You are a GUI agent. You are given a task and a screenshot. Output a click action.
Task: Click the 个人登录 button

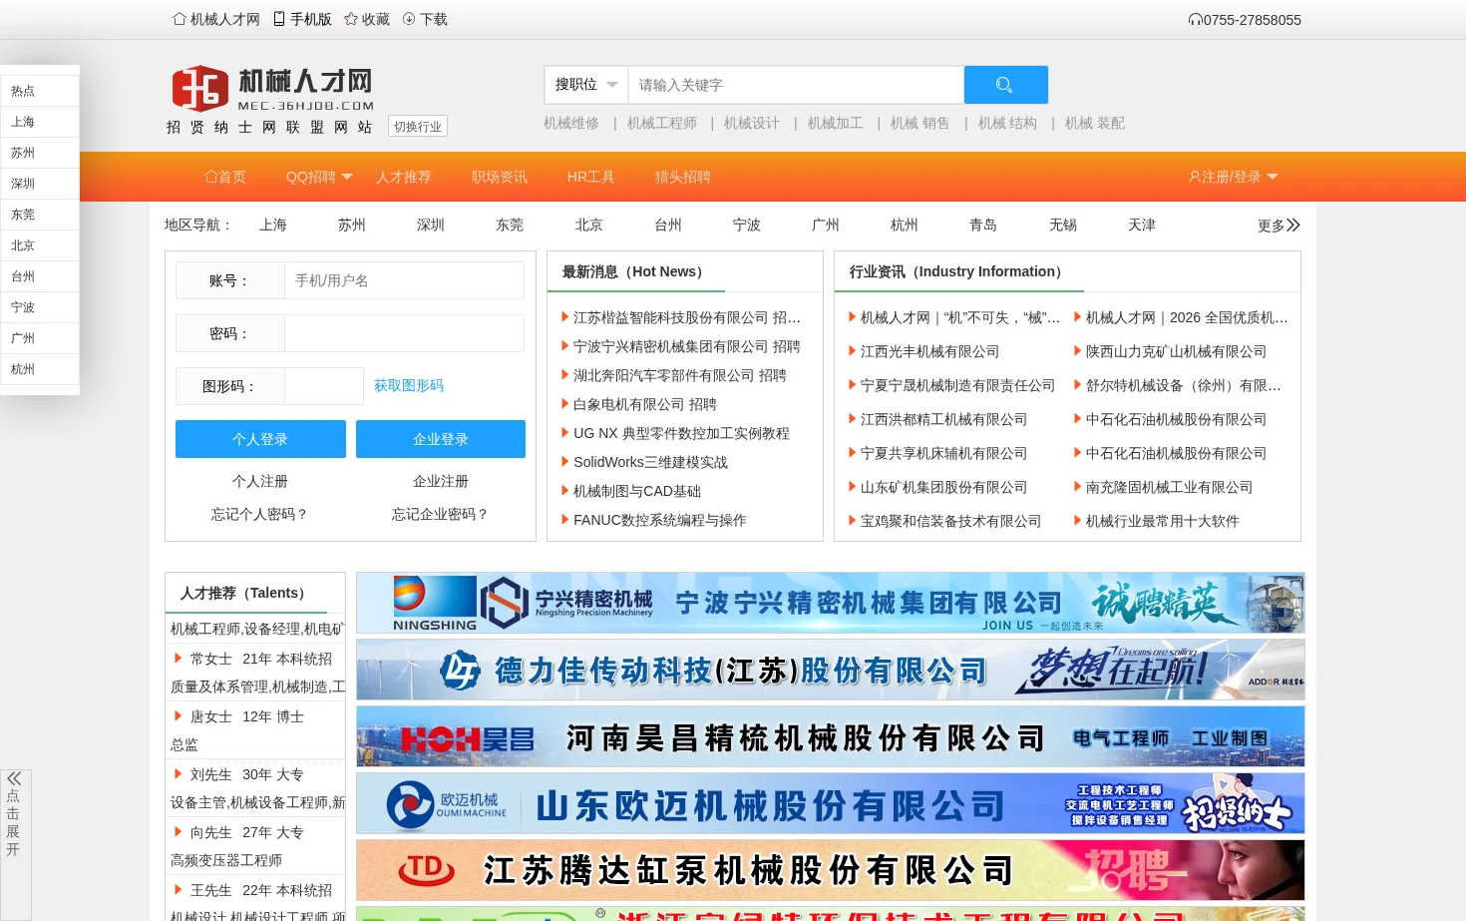pyautogui.click(x=260, y=439)
